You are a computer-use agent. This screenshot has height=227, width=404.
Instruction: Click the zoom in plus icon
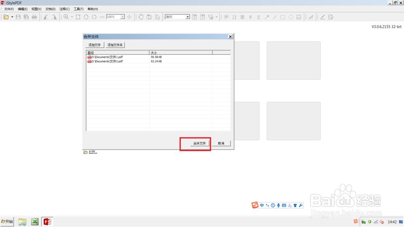click(x=129, y=17)
